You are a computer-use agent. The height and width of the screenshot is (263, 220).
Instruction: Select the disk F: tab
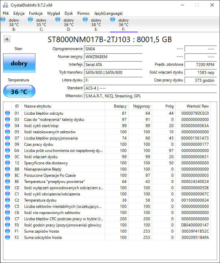(124, 25)
